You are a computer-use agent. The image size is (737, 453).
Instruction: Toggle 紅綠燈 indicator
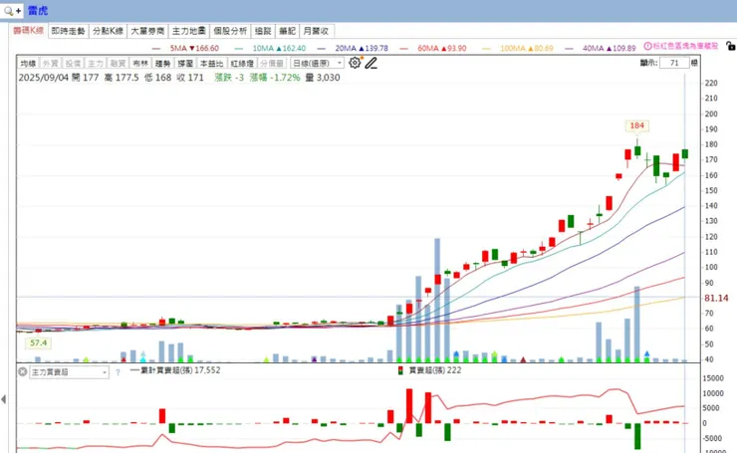[x=242, y=63]
